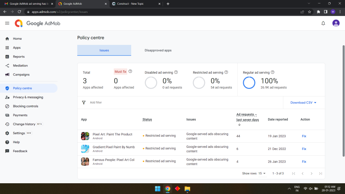Show hidden system tray icons
This screenshot has width=345, height=194.
pos(289,189)
